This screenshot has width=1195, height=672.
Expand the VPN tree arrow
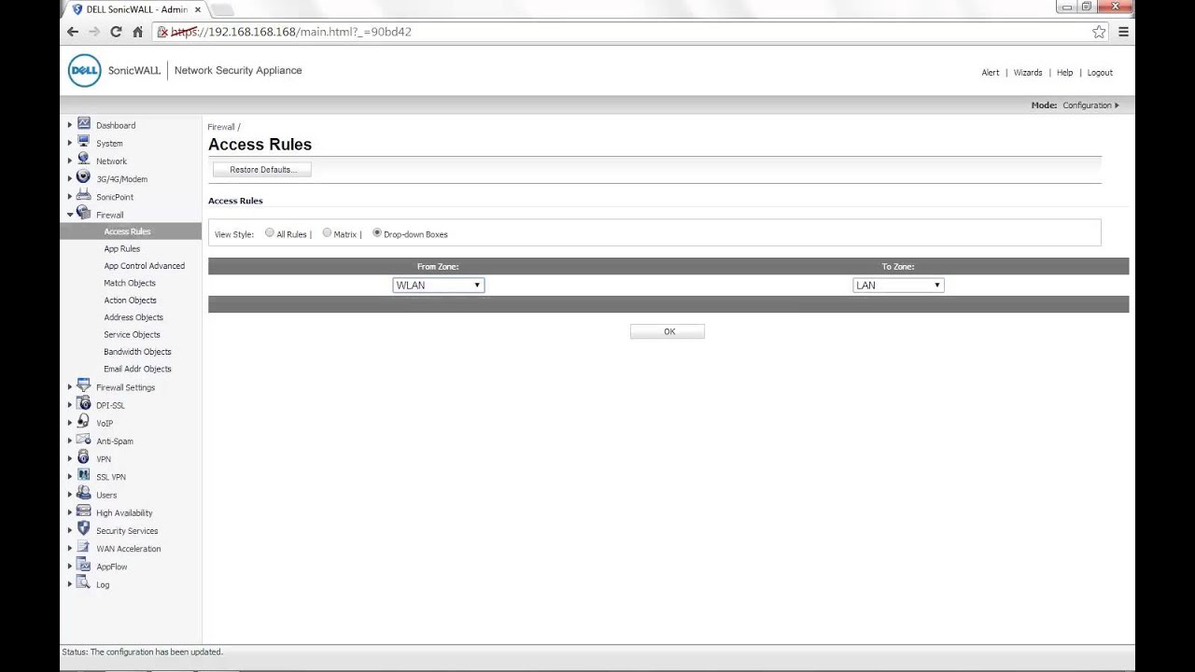tap(69, 459)
